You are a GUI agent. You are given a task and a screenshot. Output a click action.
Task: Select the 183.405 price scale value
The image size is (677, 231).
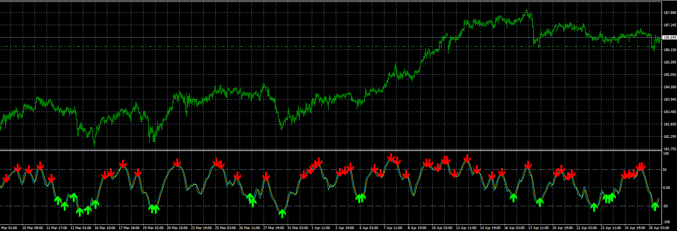coord(669,112)
